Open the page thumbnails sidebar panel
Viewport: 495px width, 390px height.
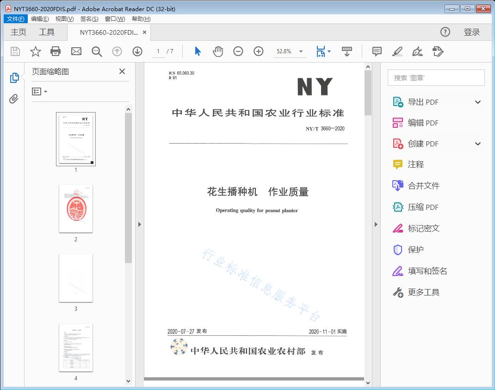[14, 78]
